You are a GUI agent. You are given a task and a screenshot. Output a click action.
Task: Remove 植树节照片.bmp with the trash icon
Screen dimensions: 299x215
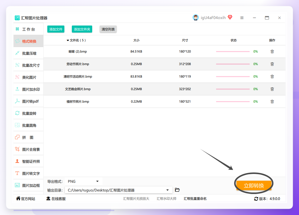[x=272, y=102]
